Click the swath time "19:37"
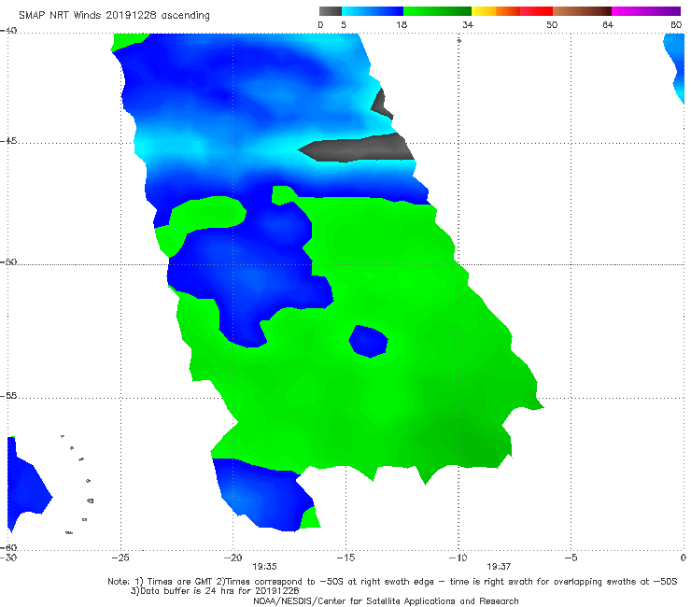This screenshot has height=607, width=691. pos(499,567)
